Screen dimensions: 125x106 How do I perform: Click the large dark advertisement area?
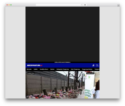tap(62, 34)
